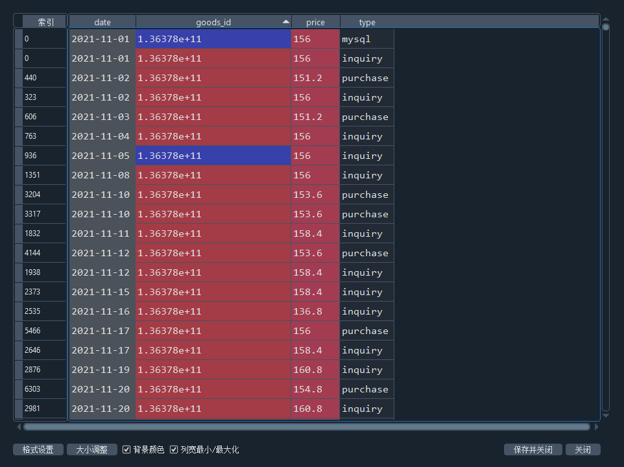Image resolution: width=624 pixels, height=467 pixels.
Task: Click the vertical scrollbar on the right
Action: click(x=605, y=195)
